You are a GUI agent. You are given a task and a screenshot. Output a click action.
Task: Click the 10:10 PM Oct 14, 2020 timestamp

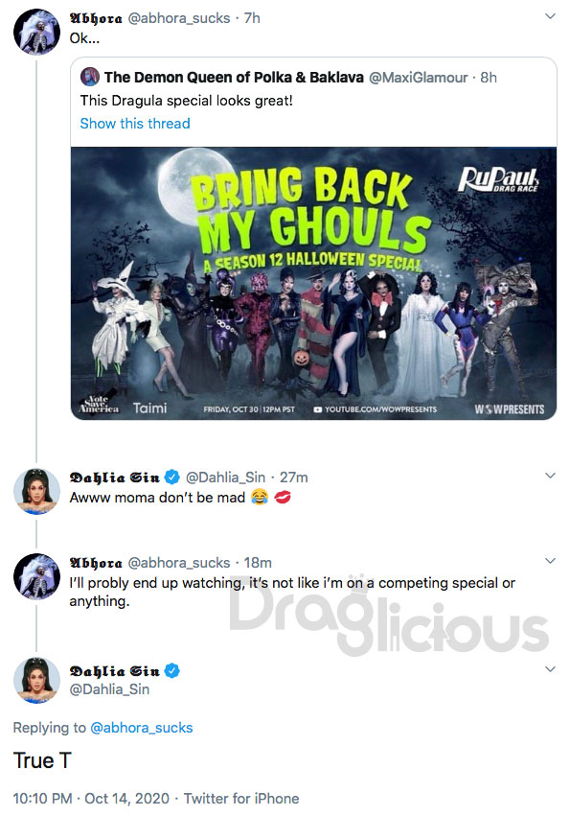pos(91,799)
